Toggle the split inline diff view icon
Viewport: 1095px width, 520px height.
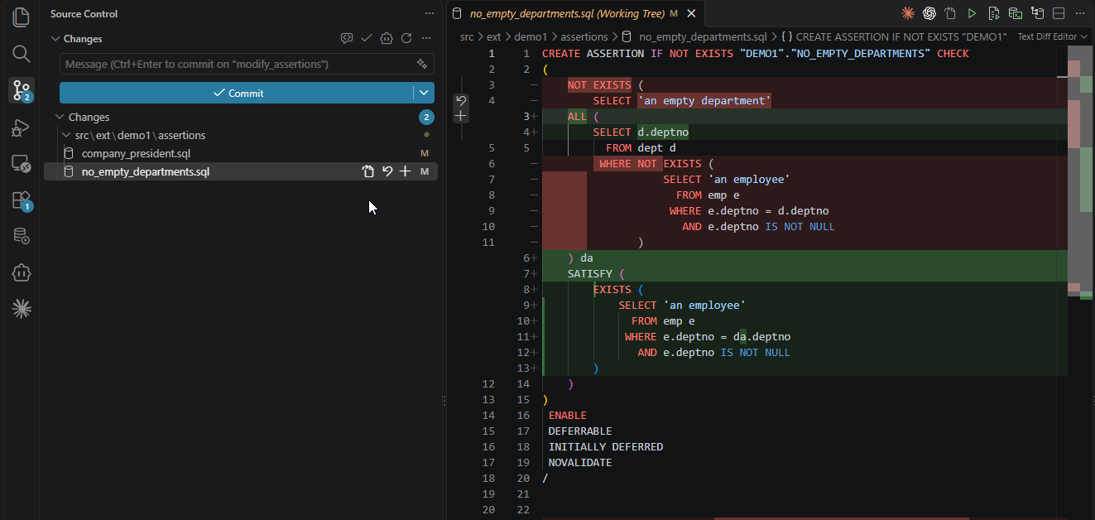(1059, 13)
